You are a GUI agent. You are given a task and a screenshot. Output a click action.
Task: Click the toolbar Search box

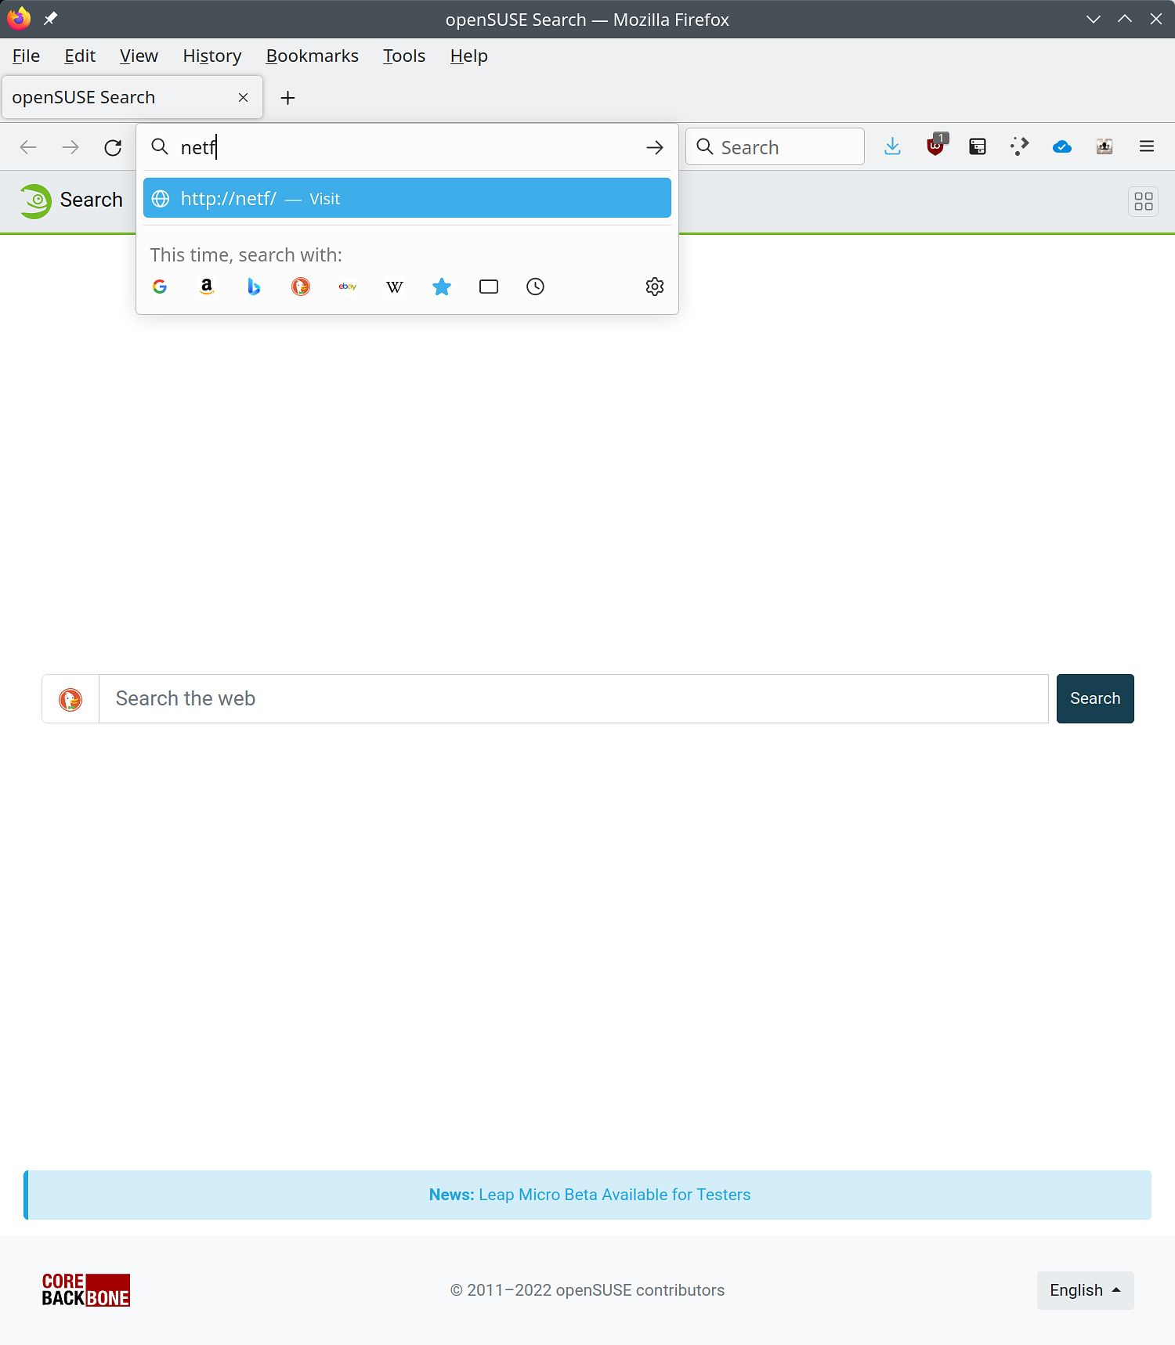pyautogui.click(x=775, y=146)
